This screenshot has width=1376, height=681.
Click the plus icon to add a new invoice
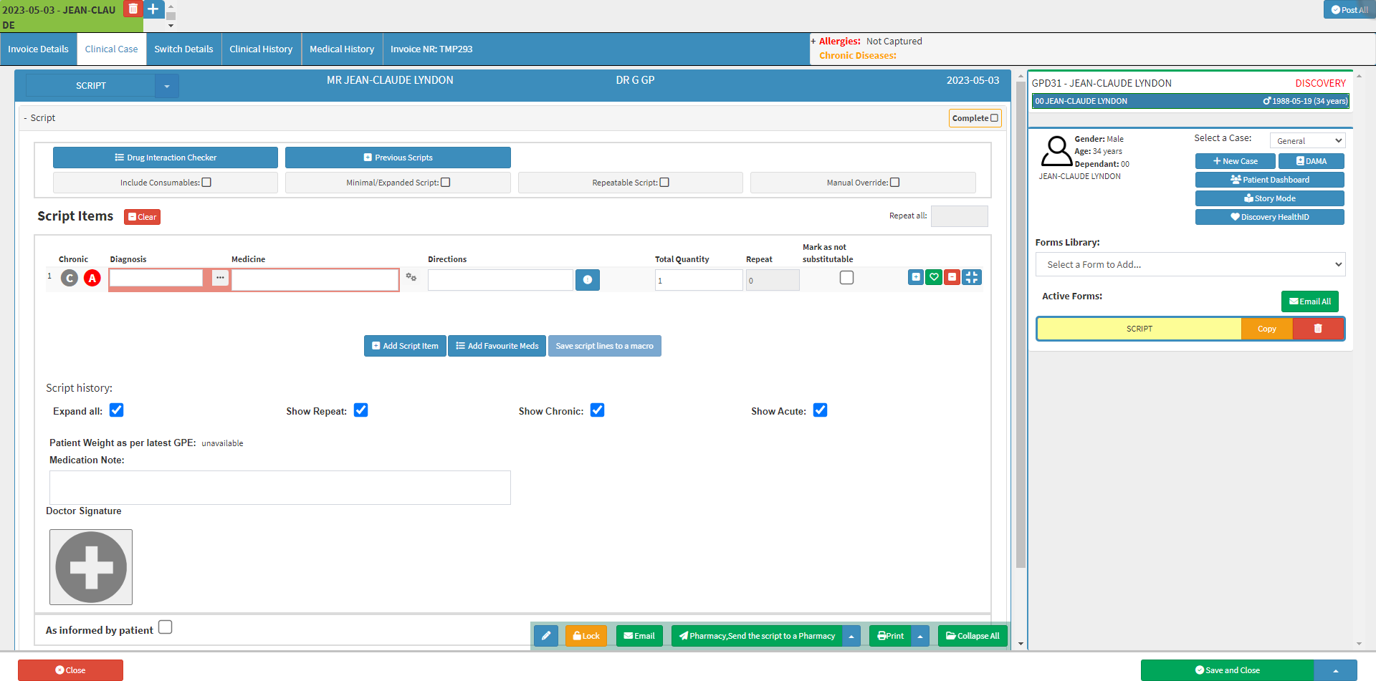153,9
